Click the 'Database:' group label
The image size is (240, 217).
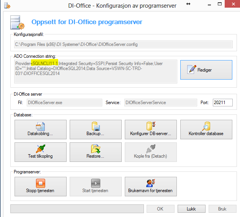(x=23, y=115)
